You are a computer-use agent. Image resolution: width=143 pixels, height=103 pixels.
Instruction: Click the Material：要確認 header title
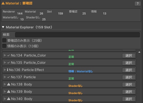[x=19, y=3]
